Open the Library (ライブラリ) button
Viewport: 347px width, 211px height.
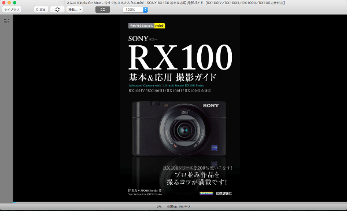click(12, 9)
